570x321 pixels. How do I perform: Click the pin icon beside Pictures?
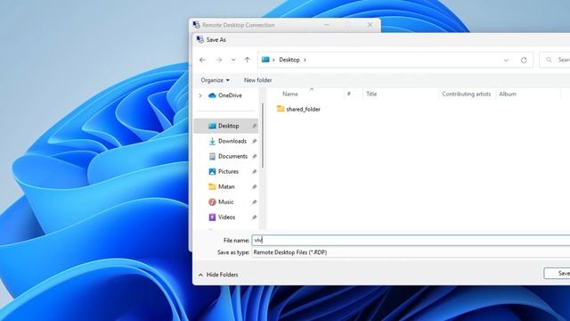point(254,172)
